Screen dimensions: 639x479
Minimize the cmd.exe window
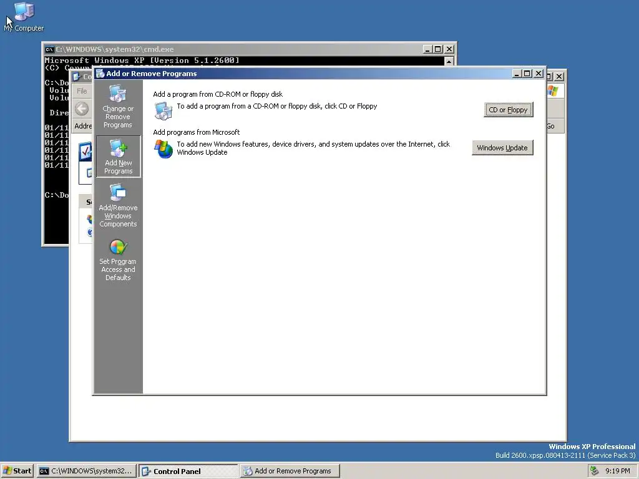pos(427,49)
